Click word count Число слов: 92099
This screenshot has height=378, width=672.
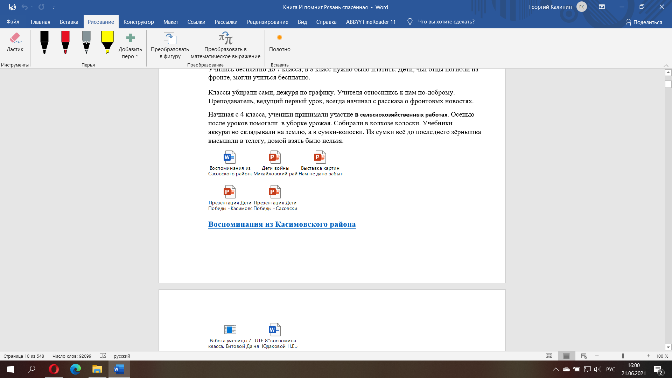click(72, 356)
